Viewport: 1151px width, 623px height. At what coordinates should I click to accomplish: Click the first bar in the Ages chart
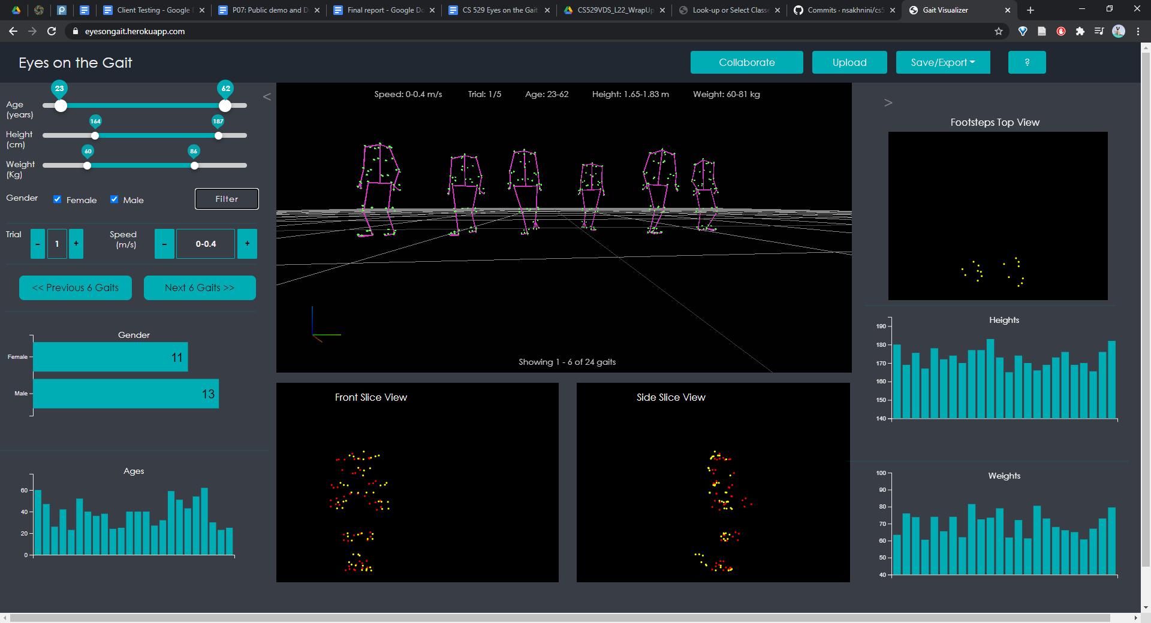point(38,522)
